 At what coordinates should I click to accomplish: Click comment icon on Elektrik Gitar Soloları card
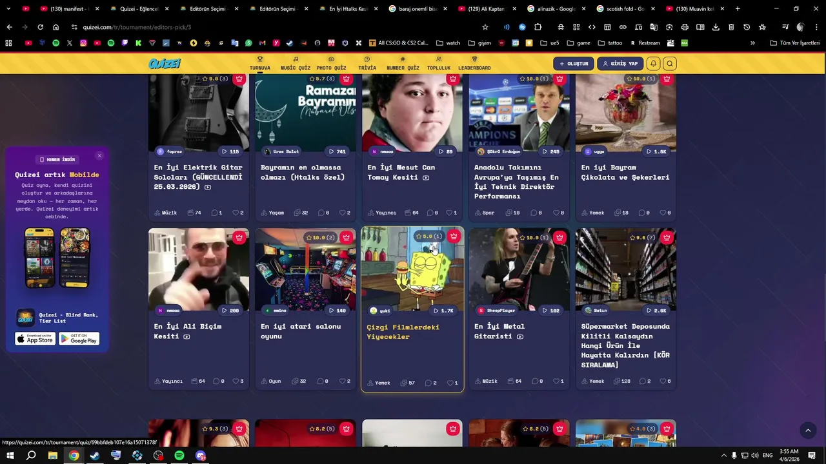click(215, 213)
